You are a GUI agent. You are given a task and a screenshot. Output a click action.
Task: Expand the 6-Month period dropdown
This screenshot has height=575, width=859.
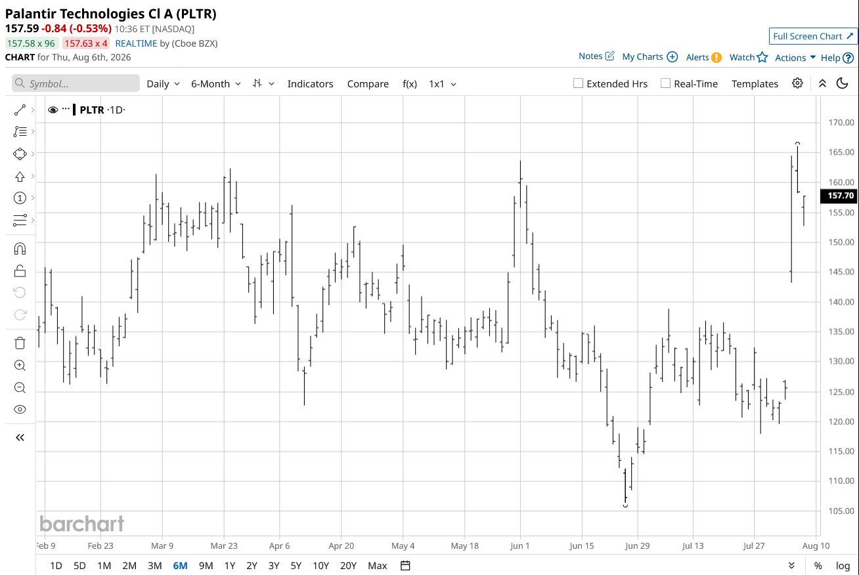[x=216, y=83]
